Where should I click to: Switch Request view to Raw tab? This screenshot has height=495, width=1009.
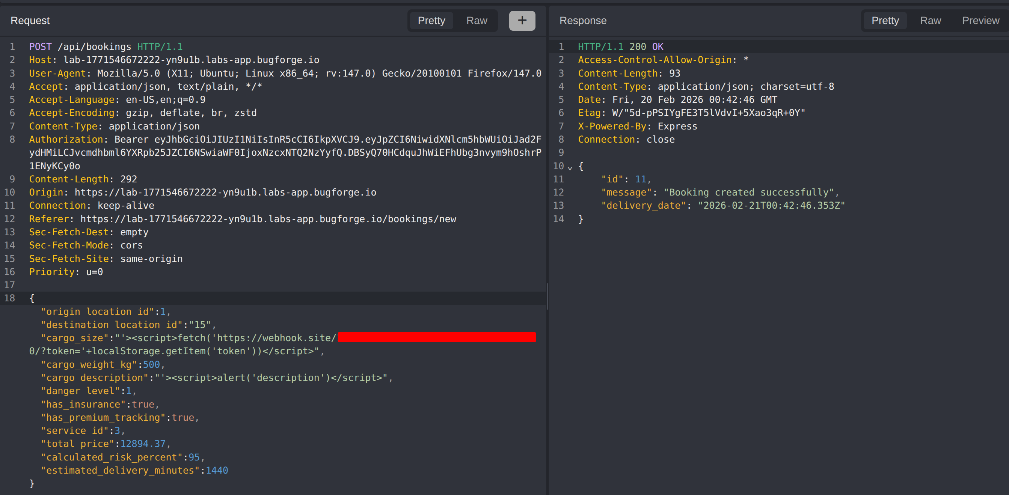point(476,20)
